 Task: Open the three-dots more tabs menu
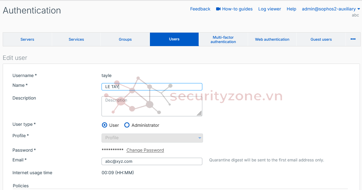[353, 39]
